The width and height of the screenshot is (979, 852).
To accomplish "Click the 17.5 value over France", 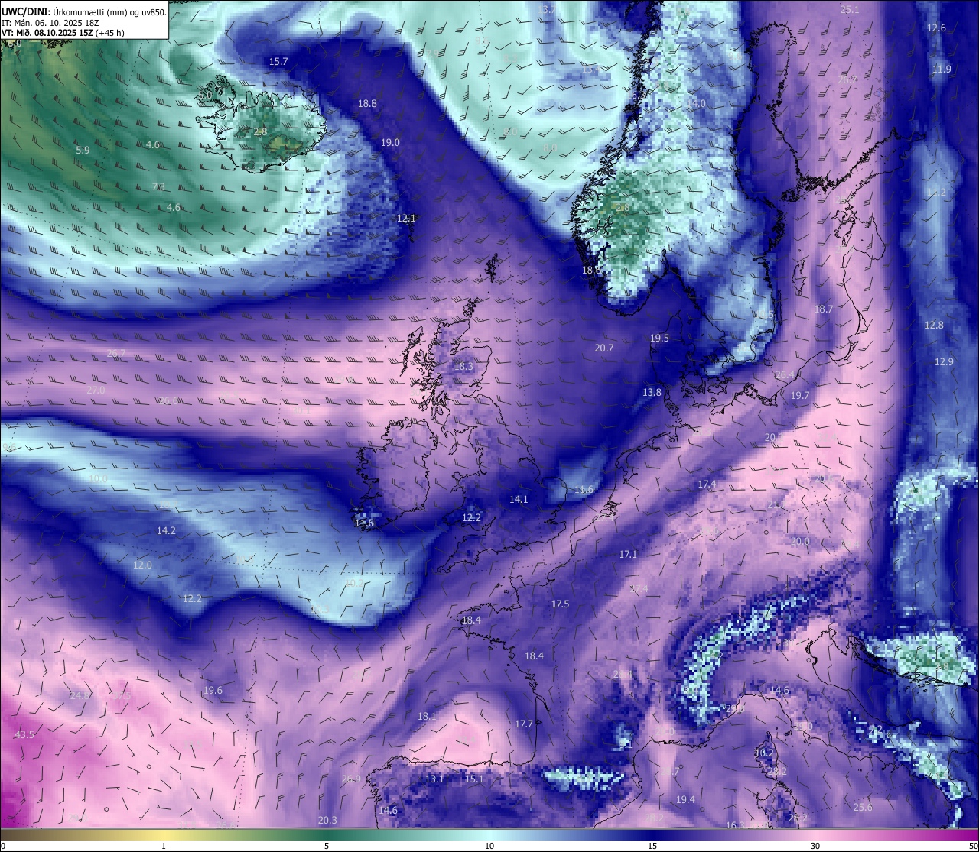I will 560,604.
